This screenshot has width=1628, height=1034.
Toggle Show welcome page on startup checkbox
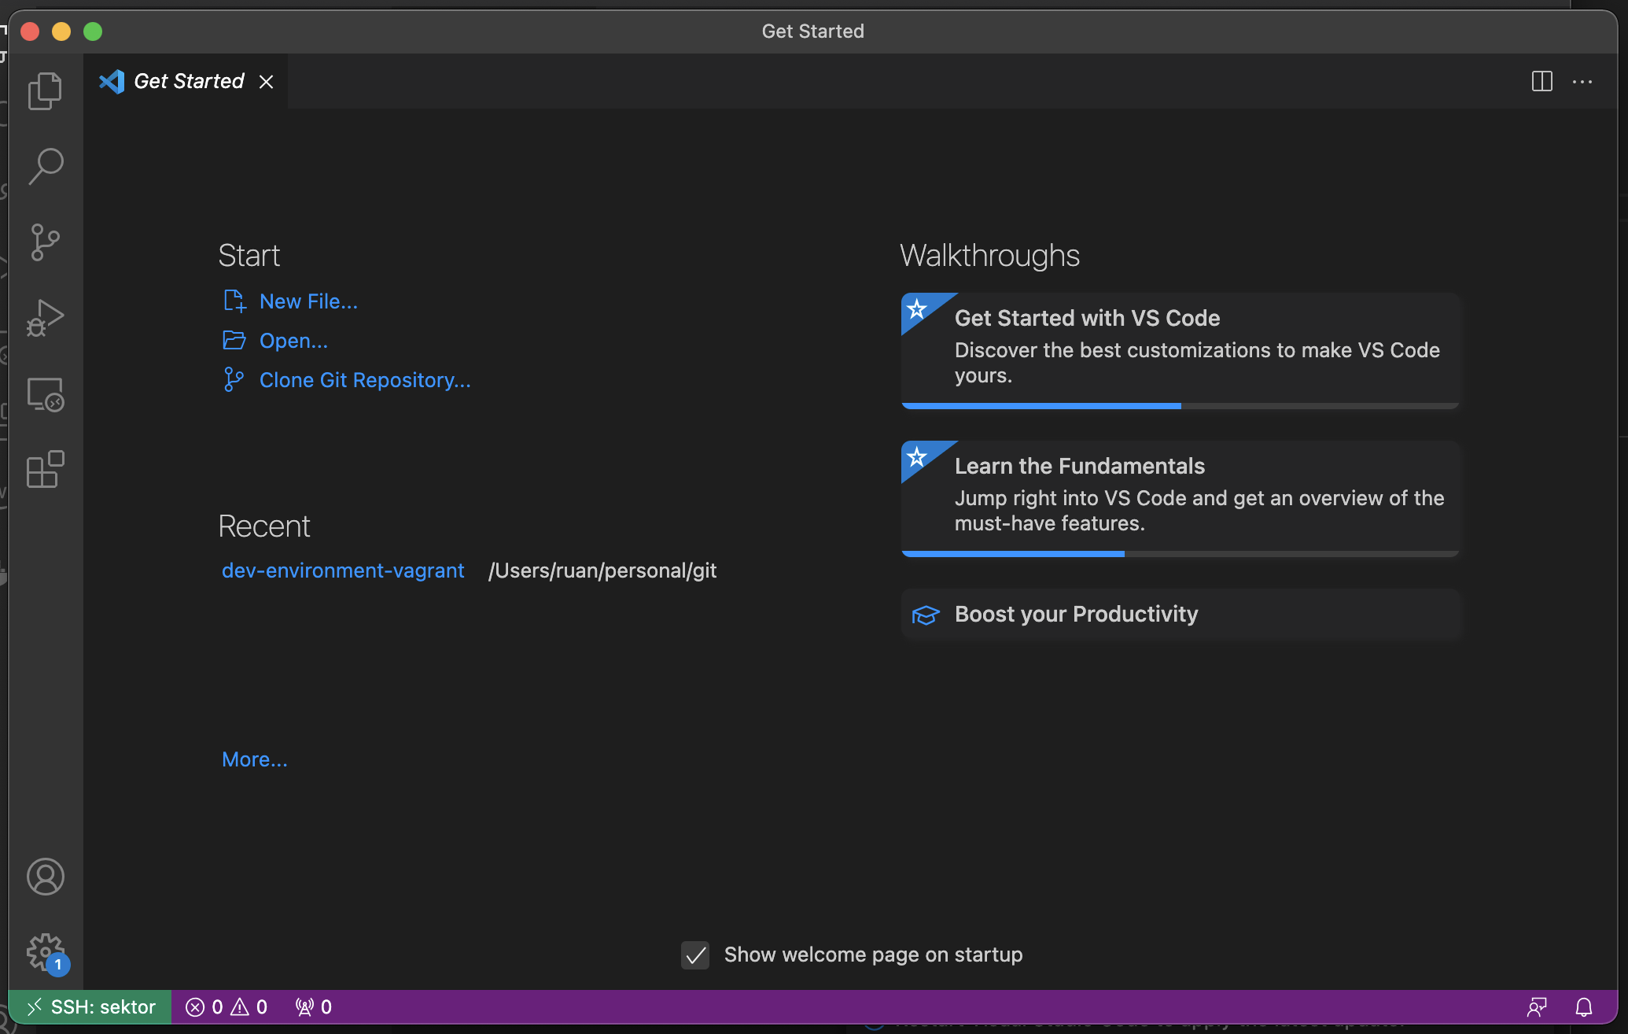pyautogui.click(x=695, y=955)
